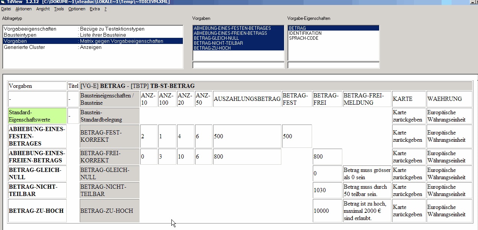Open the Optionen menu
The height and width of the screenshot is (230, 478).
(x=77, y=9)
